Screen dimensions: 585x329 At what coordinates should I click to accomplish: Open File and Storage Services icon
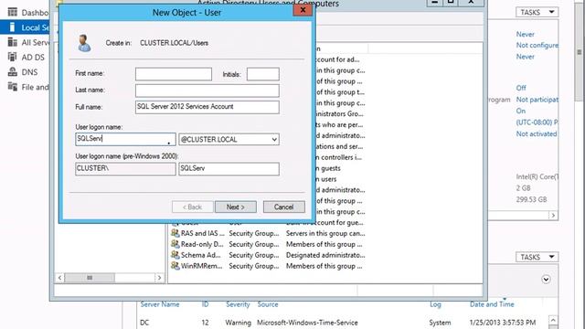tap(12, 87)
